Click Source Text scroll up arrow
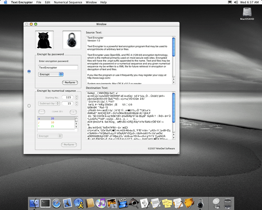 [x=174, y=79]
